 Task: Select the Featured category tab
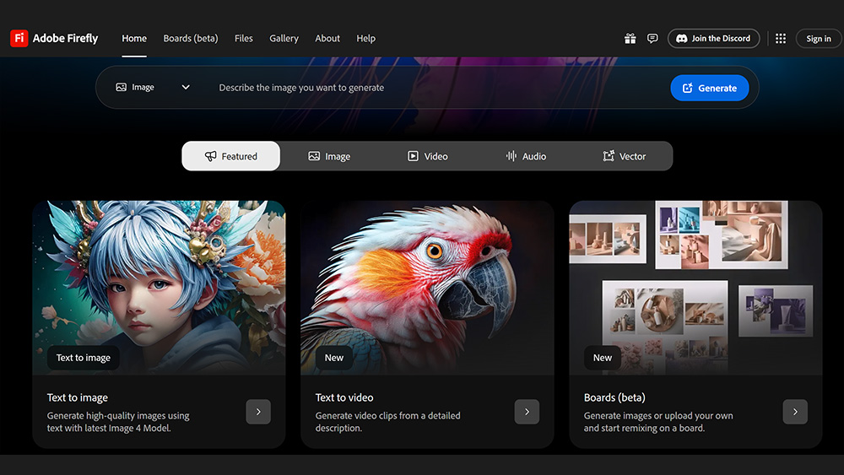(231, 156)
